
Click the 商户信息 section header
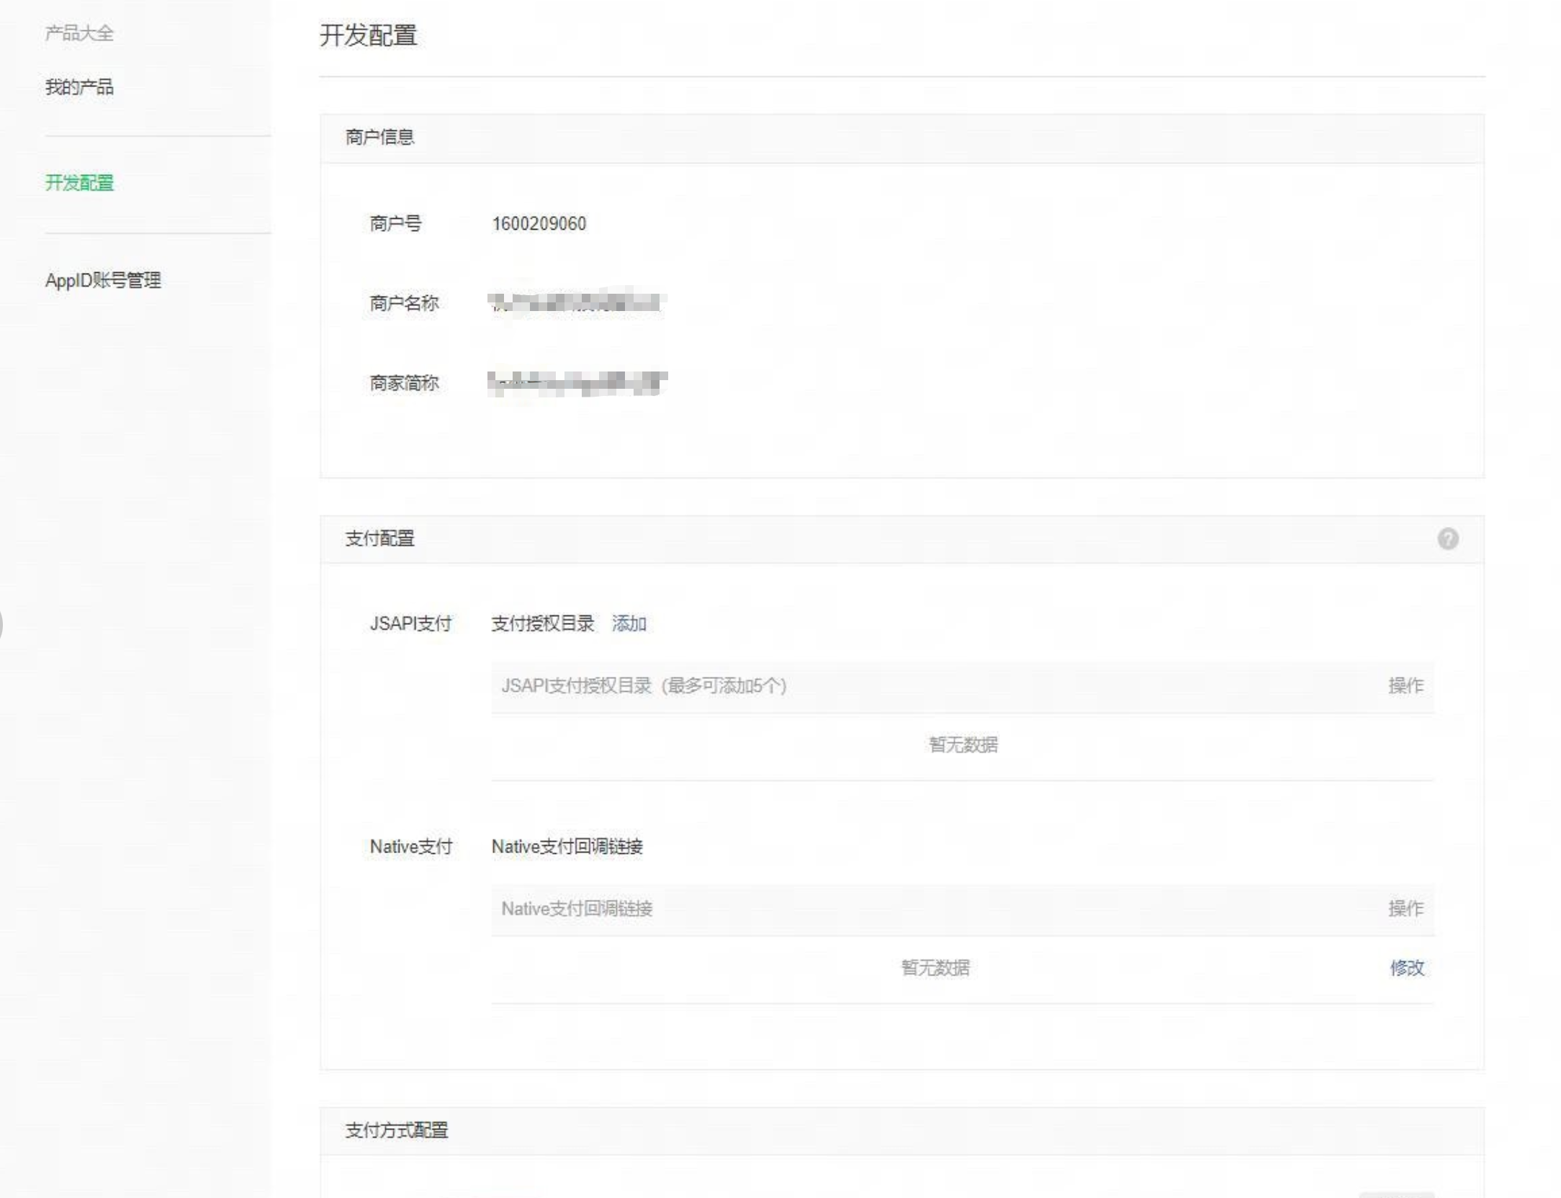[379, 138]
